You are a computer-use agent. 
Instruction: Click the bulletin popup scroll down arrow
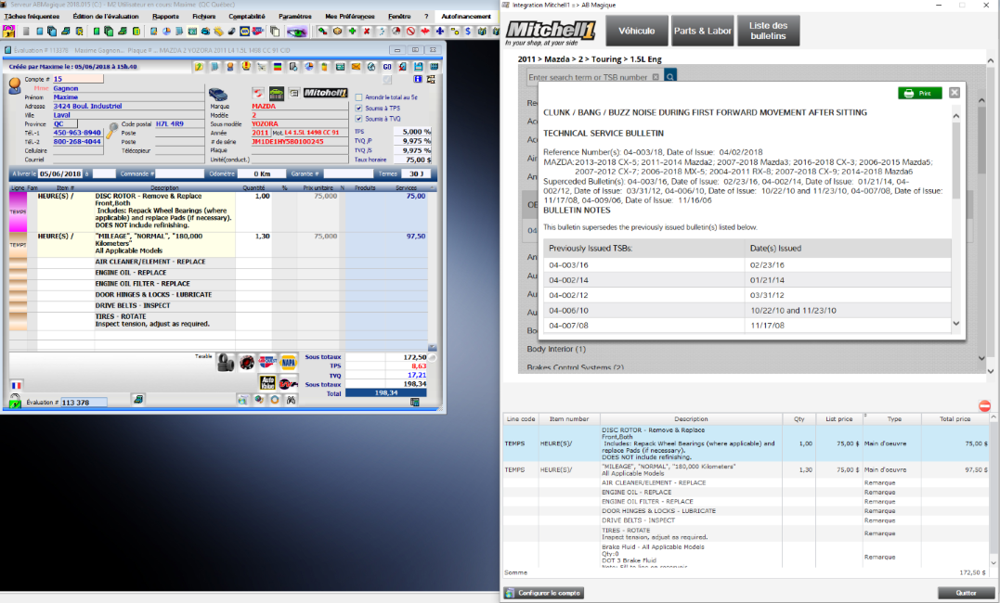(956, 323)
